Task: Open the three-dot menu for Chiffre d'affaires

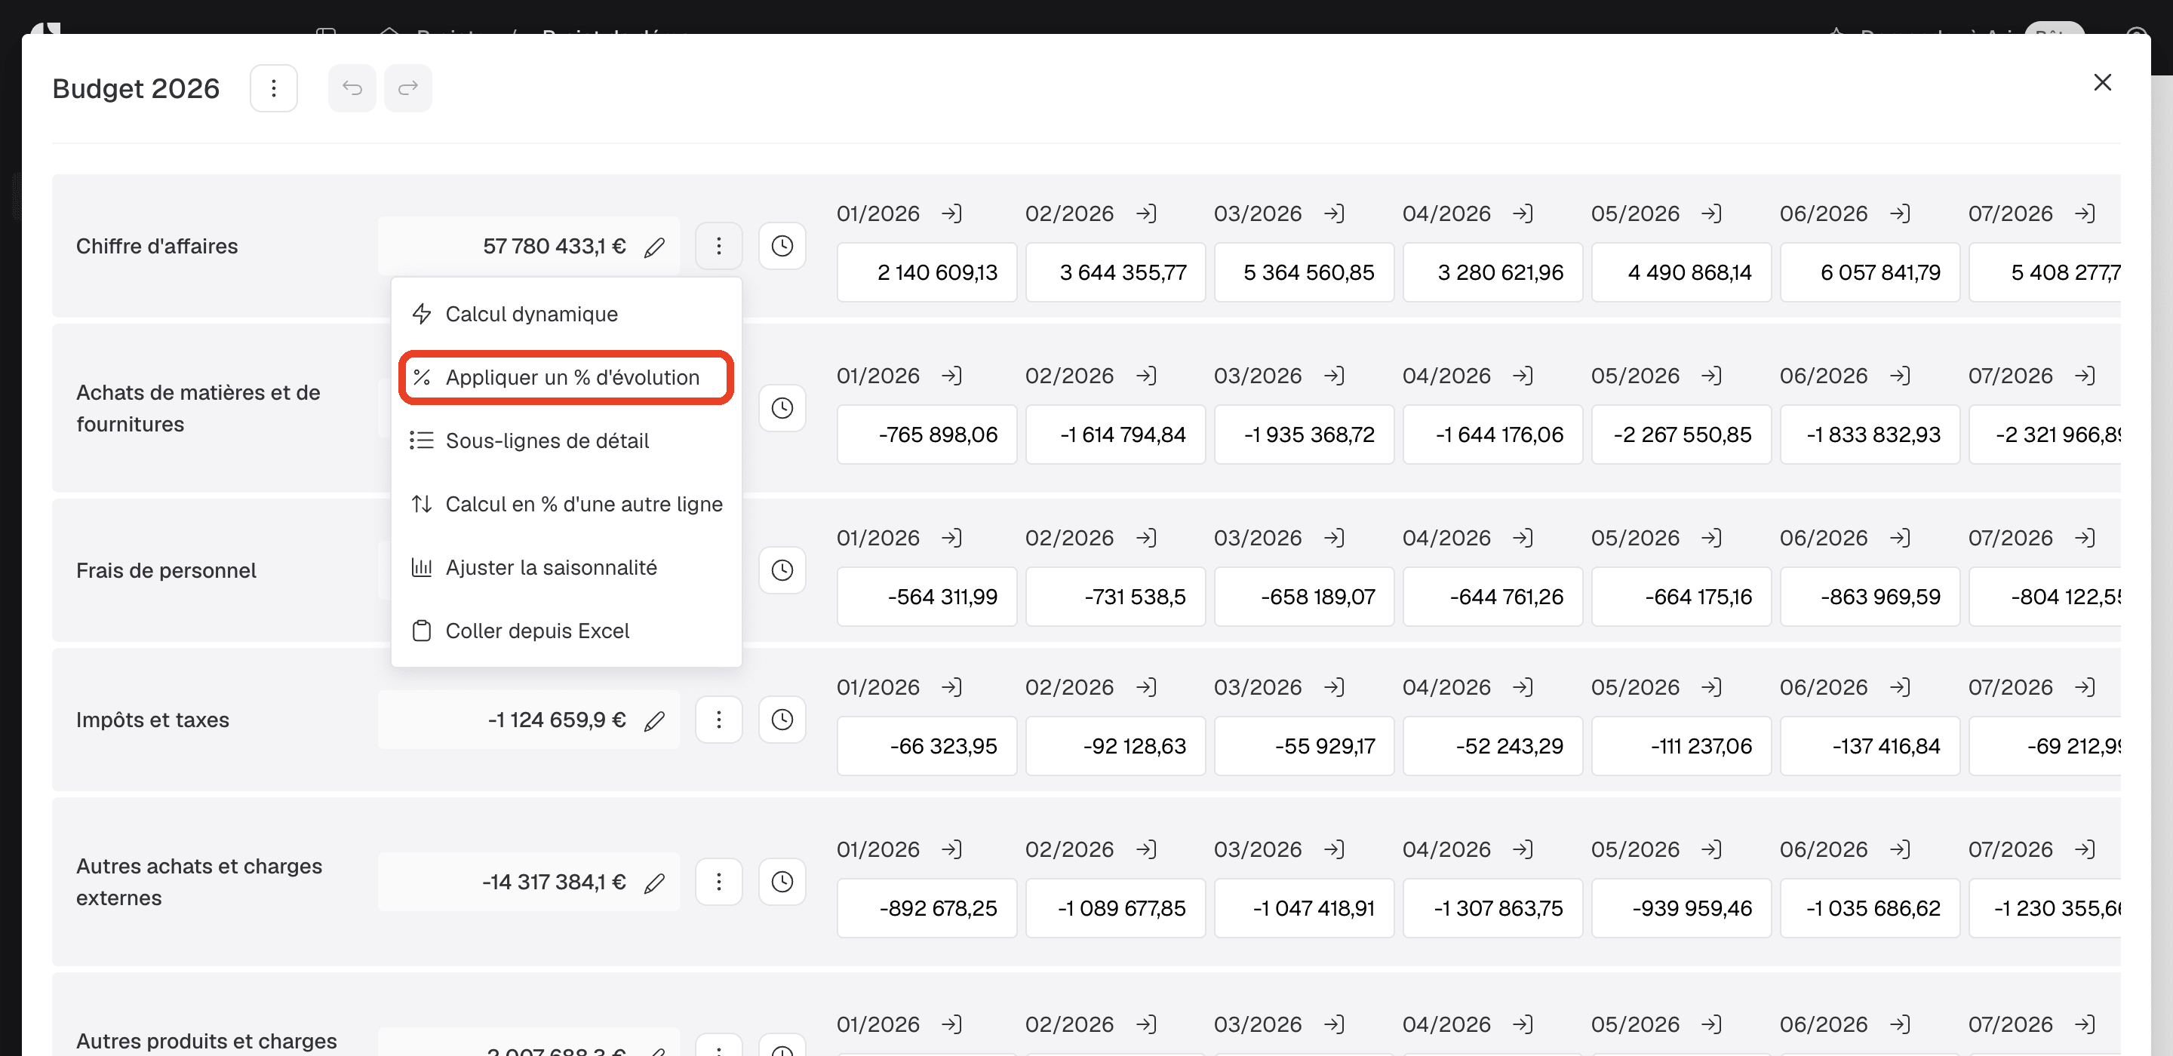Action: [x=719, y=247]
